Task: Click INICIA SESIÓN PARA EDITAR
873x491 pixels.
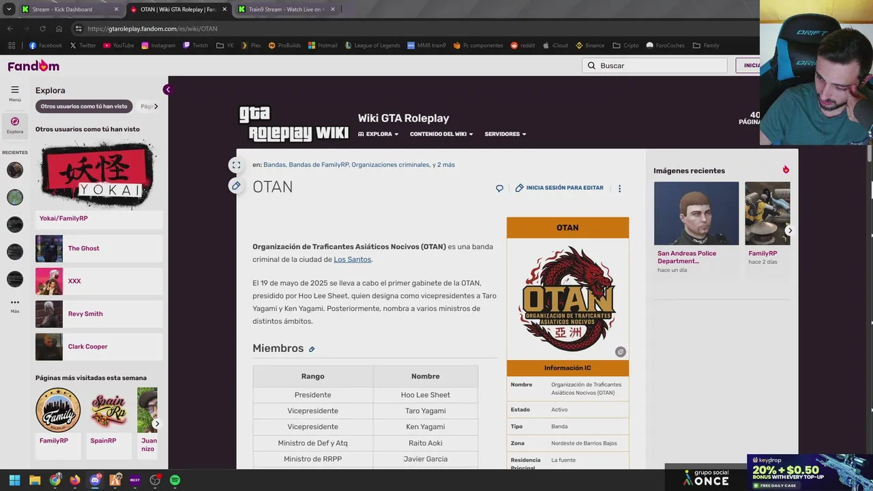Action: pyautogui.click(x=559, y=188)
